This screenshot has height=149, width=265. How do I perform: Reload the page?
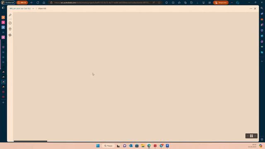38,2
